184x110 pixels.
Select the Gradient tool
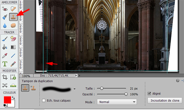[x=13, y=47]
